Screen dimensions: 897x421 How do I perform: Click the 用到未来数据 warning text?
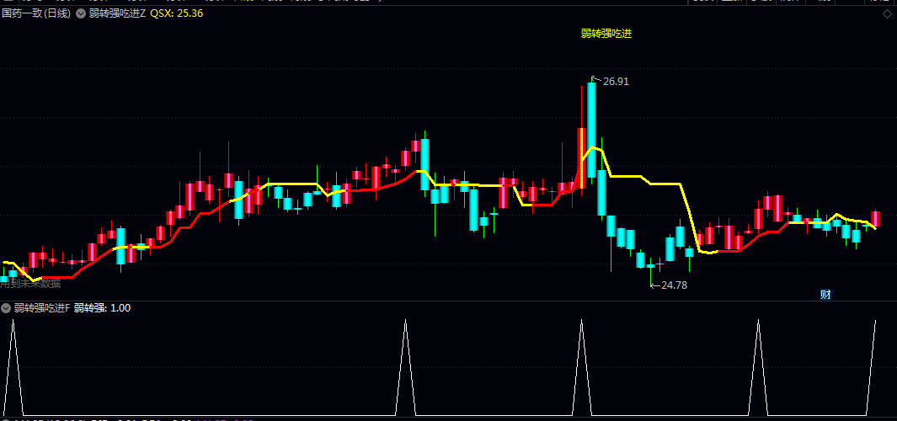click(30, 283)
